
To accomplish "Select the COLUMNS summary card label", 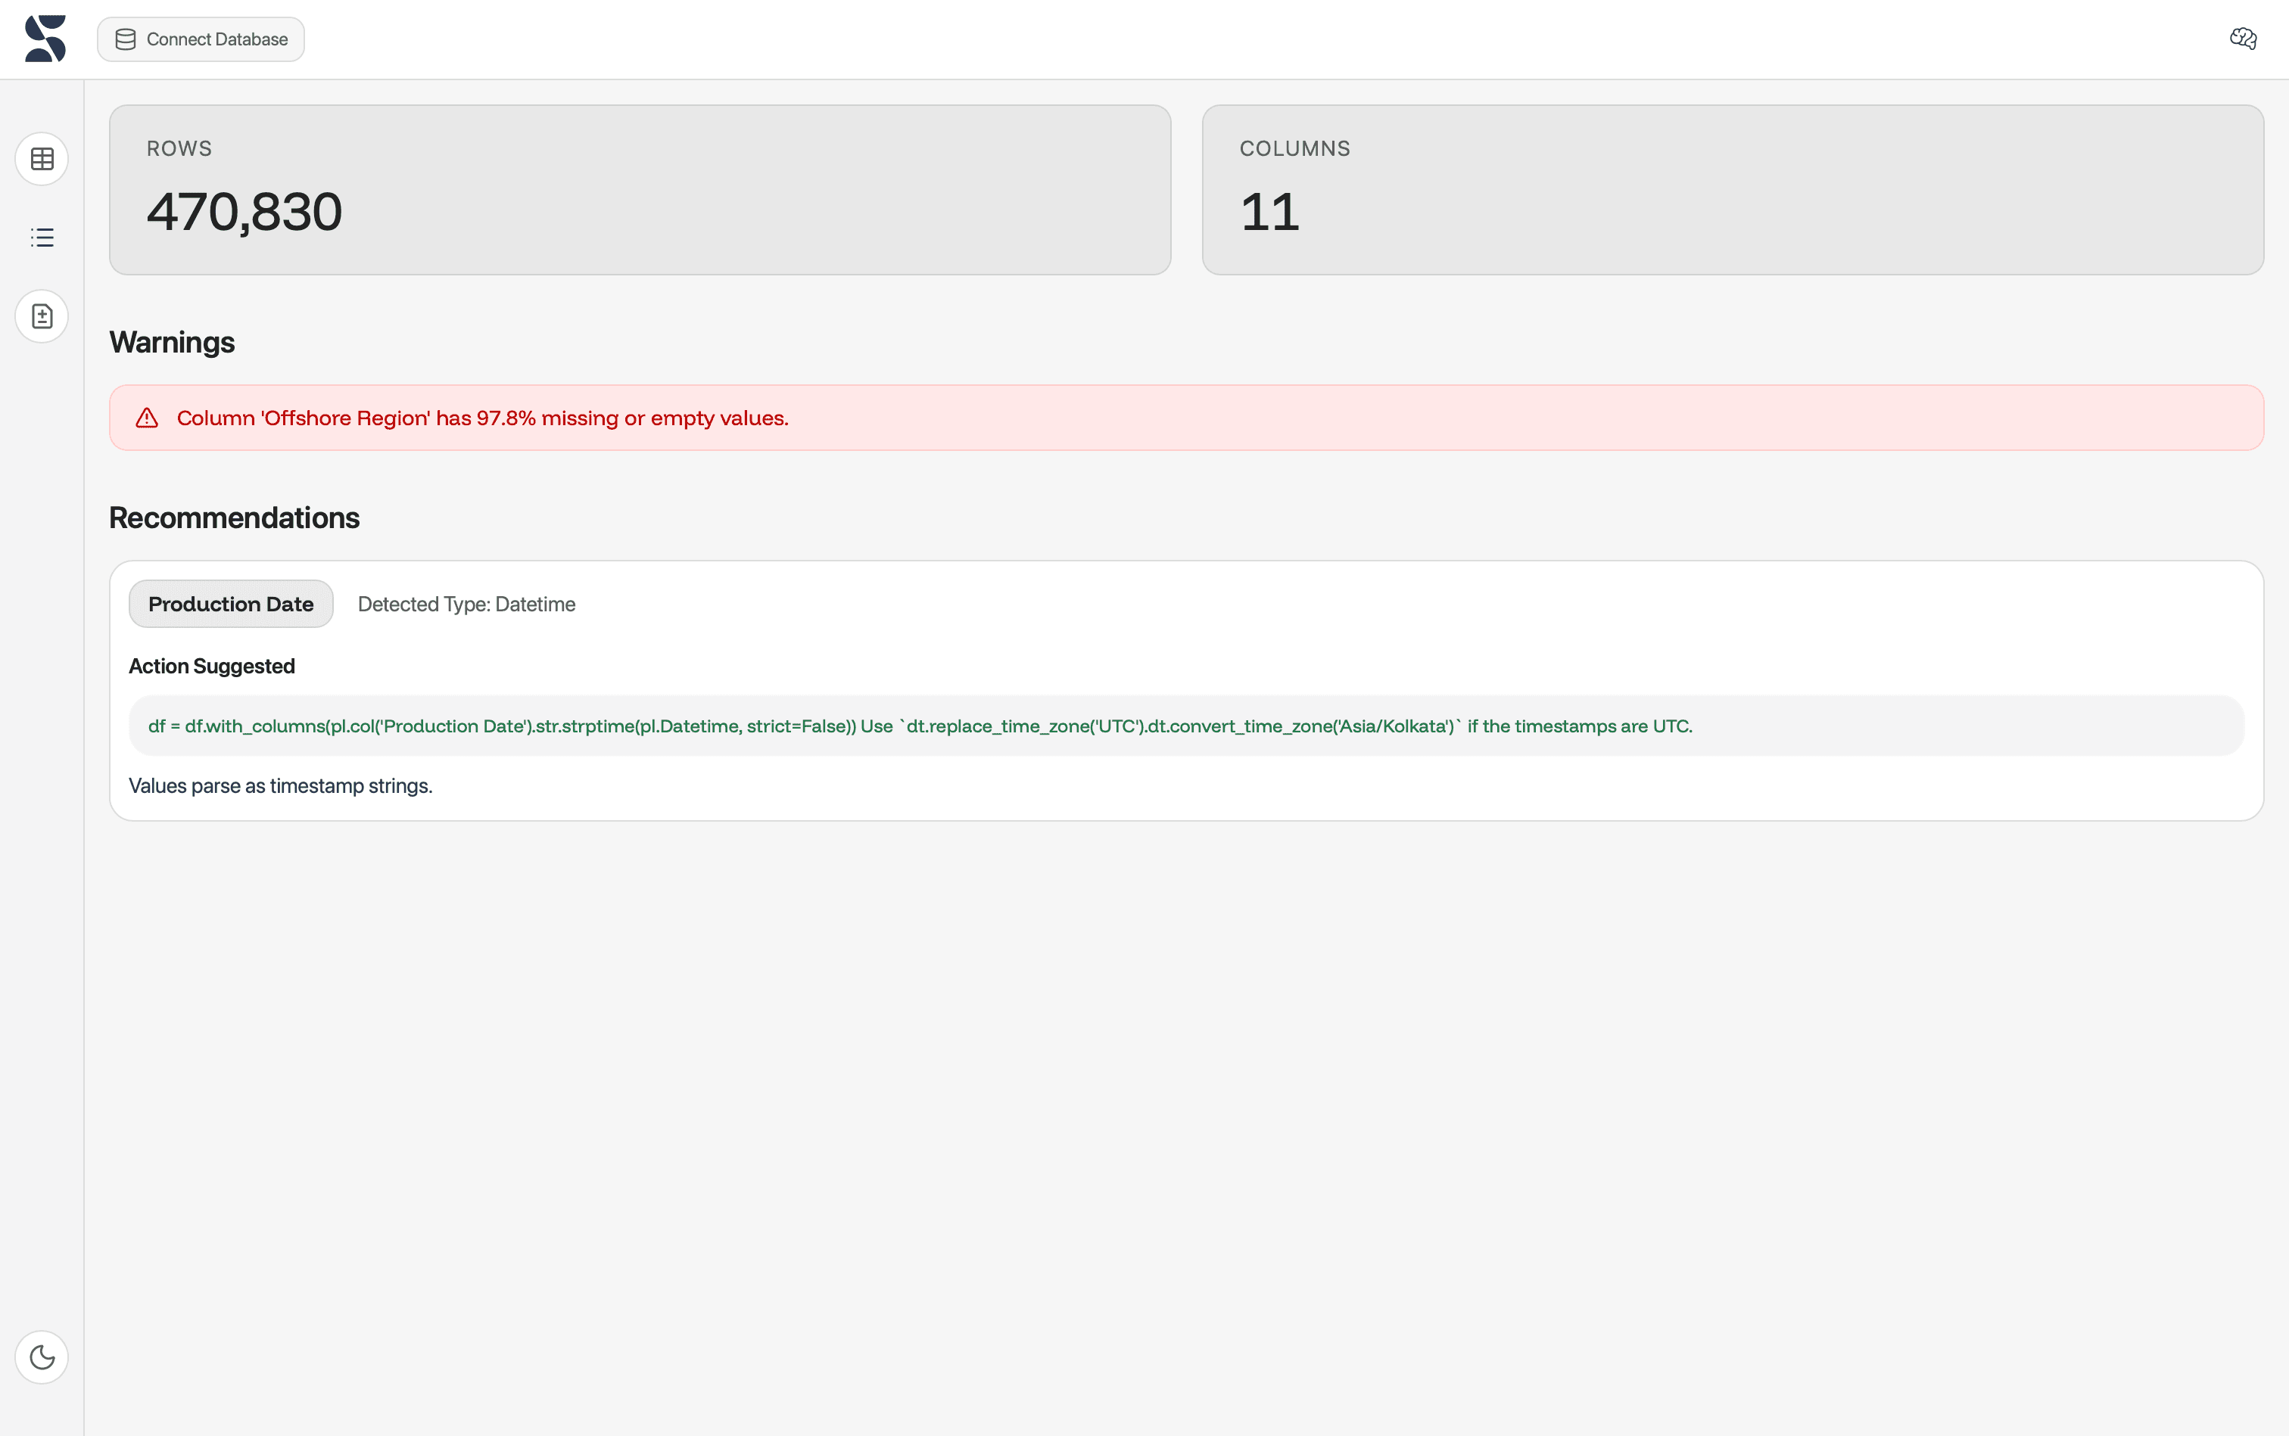I will [x=1294, y=148].
